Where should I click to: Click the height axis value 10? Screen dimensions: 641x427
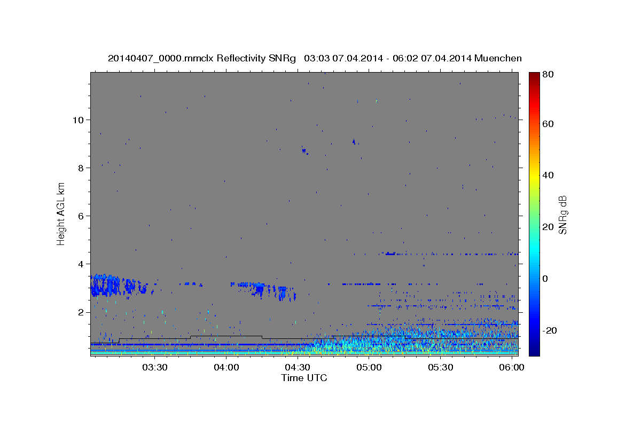(78, 120)
